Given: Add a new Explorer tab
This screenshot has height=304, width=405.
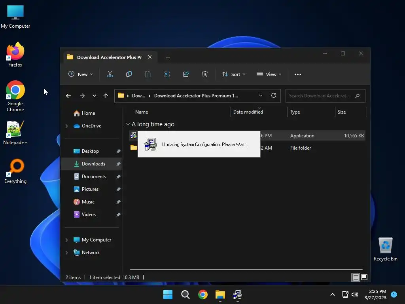Looking at the screenshot, I should click(x=168, y=57).
